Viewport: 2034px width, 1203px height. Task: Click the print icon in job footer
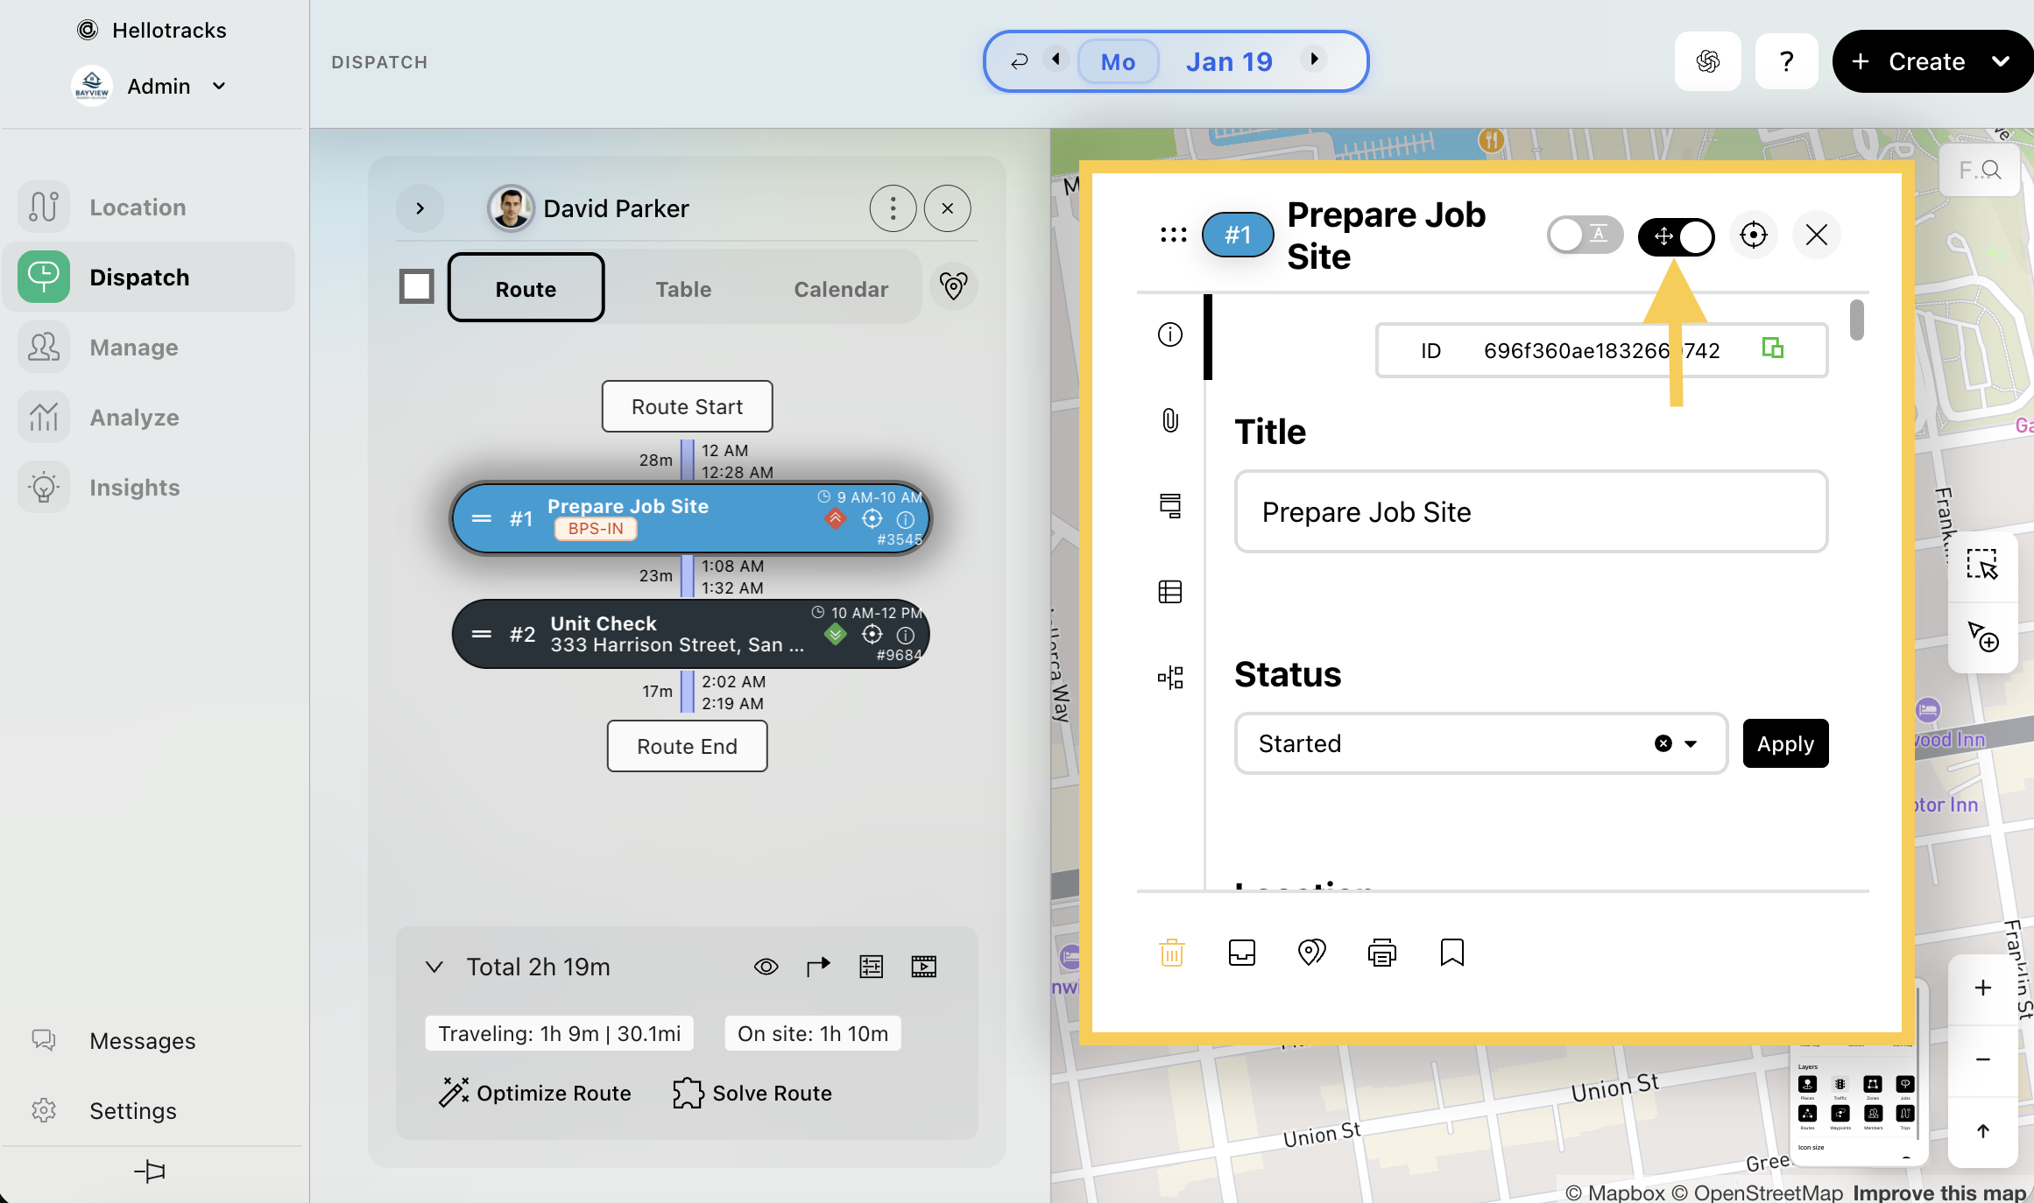point(1381,953)
